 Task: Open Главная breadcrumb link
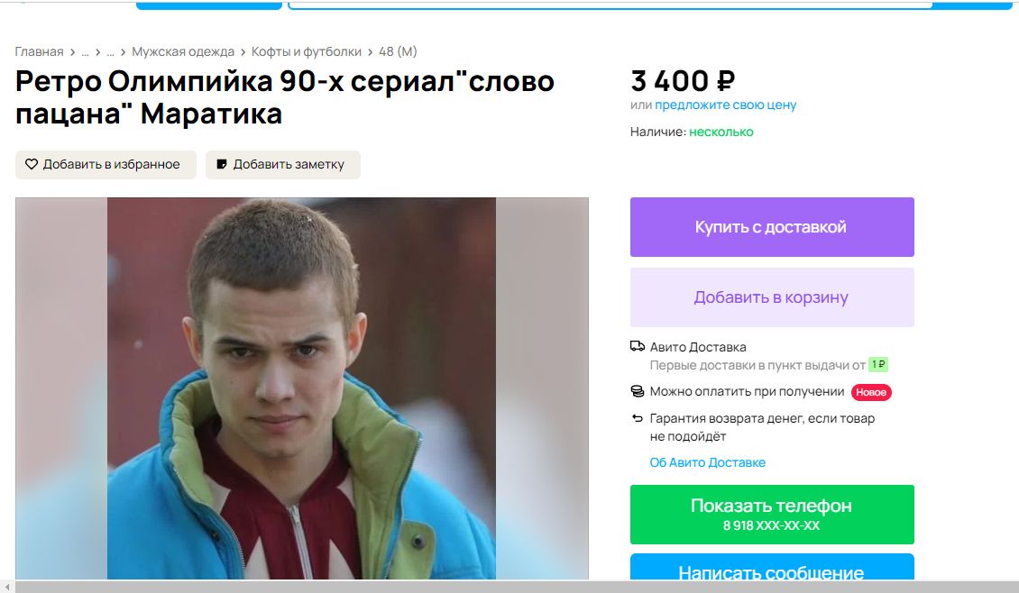[x=39, y=51]
